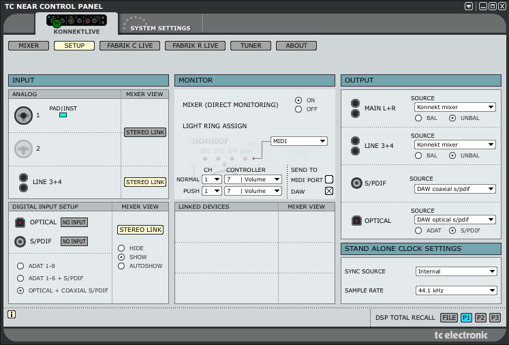Viewport: 509px width, 345px height.
Task: Enable the MIDI PORT send checkbox
Action: coord(329,179)
